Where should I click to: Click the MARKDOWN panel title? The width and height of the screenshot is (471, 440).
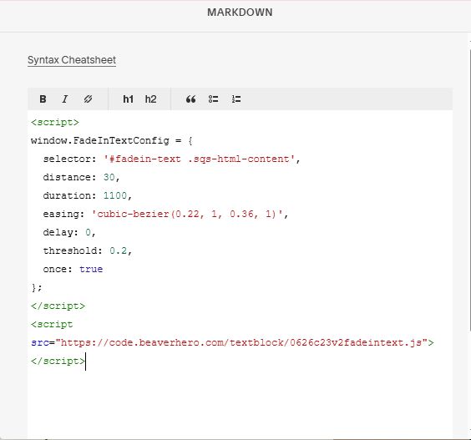click(x=240, y=13)
